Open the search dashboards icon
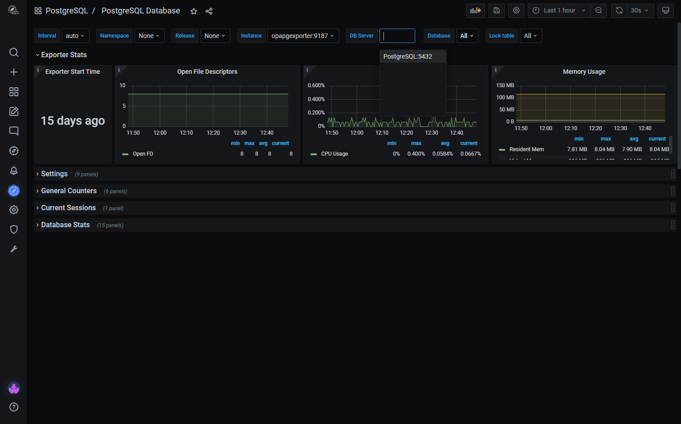This screenshot has height=424, width=681. (14, 52)
